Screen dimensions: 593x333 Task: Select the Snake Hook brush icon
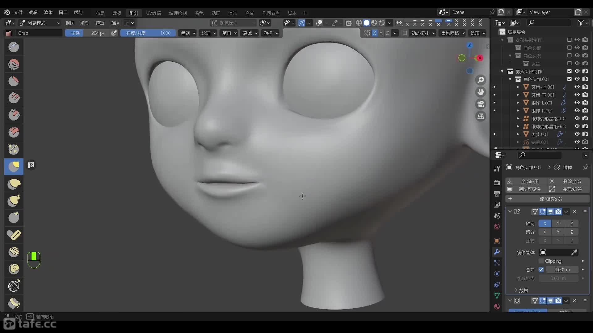pyautogui.click(x=14, y=201)
